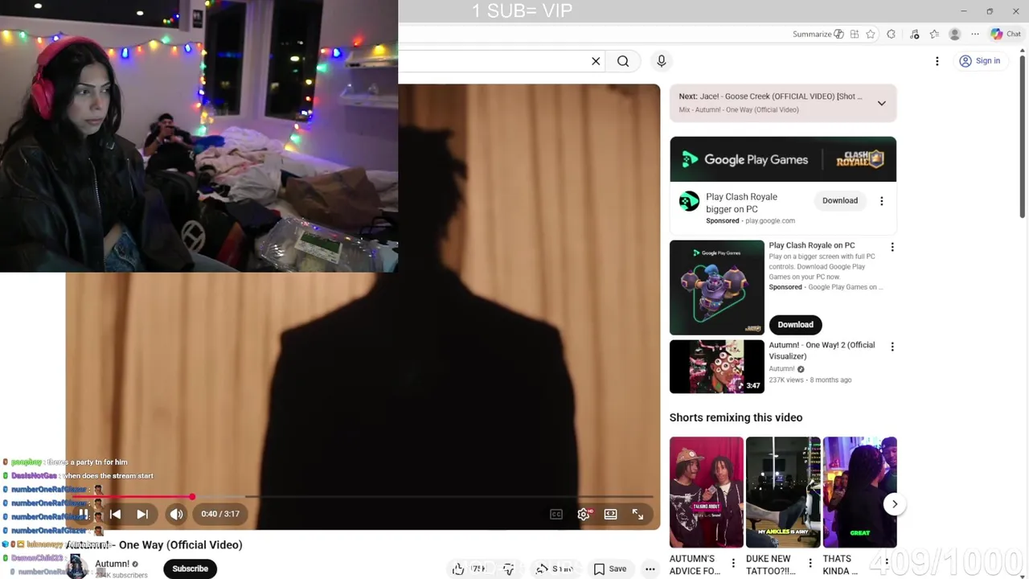
Task: Open the THATS KINDA short thumbnail
Action: 859,492
